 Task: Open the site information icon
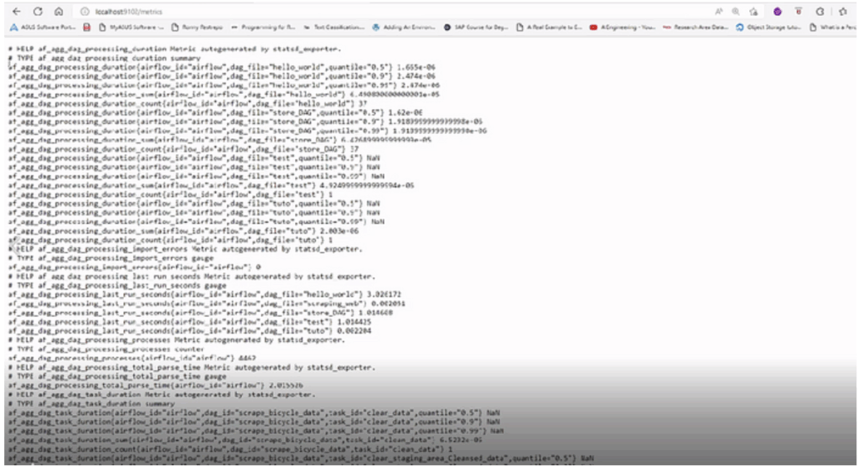pos(85,12)
